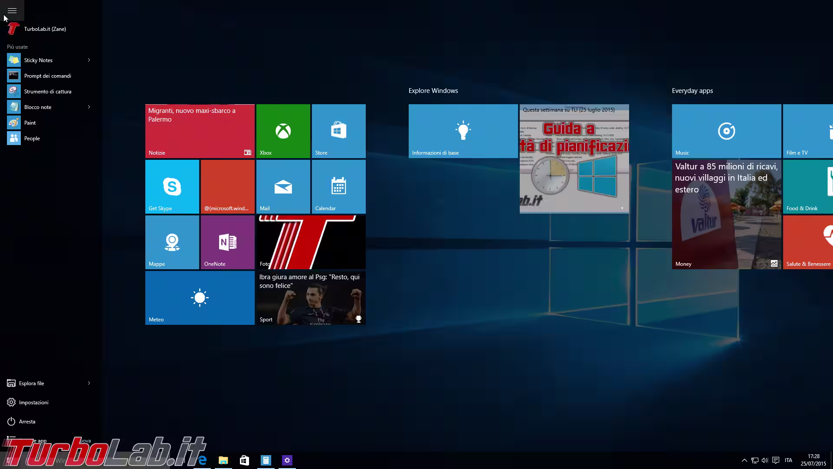Open the @{microsoft.wind... red tile

(227, 187)
